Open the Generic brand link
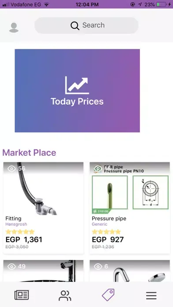Image resolution: width=173 pixels, height=307 pixels. pyautogui.click(x=100, y=224)
